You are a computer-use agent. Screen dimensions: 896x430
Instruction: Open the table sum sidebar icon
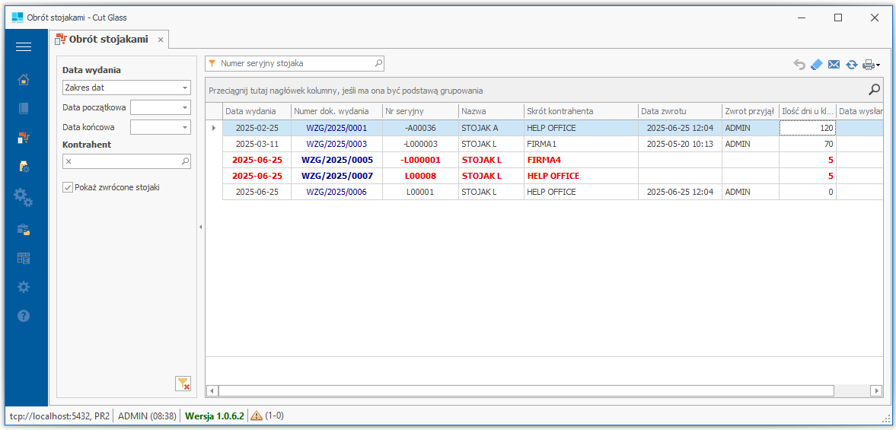[24, 258]
